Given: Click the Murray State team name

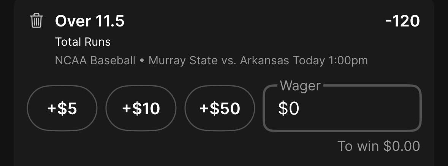Looking at the screenshot, I should coord(183,61).
